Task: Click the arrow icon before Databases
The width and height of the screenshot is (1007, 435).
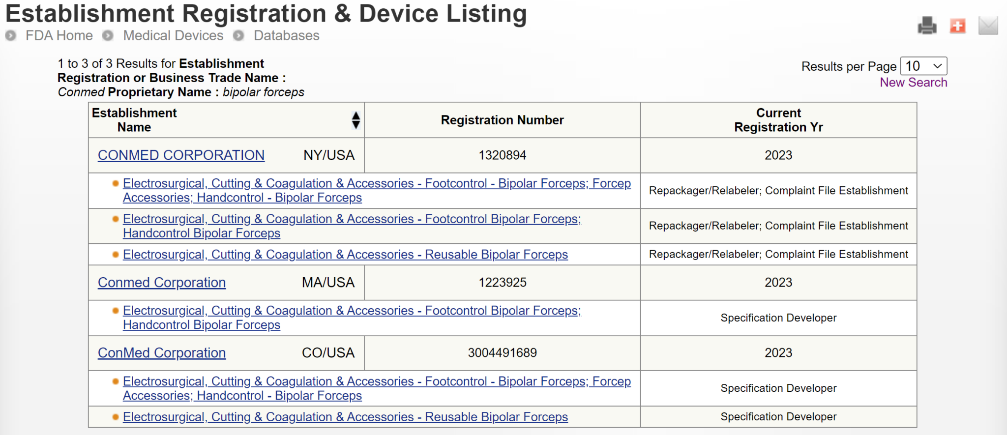Action: coord(239,35)
